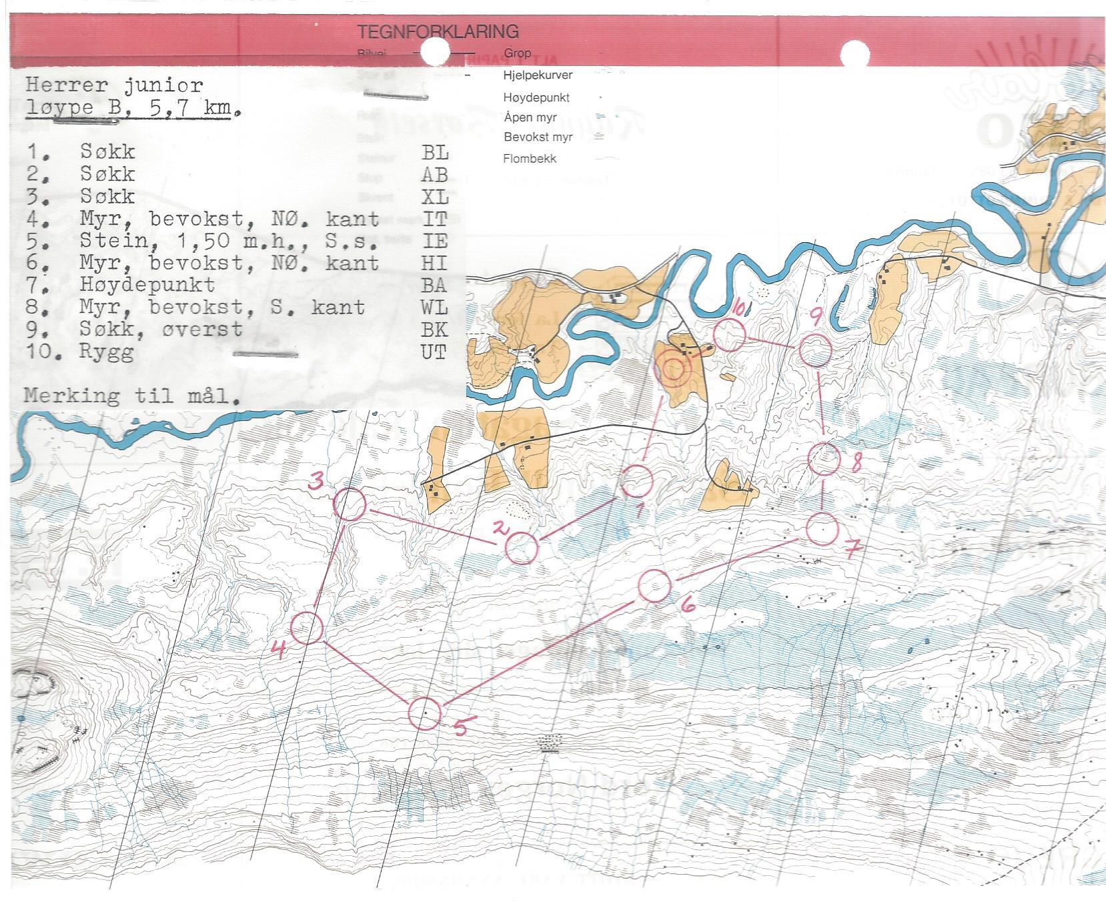
Task: Click control code 'WL' for control 8
Action: [434, 308]
